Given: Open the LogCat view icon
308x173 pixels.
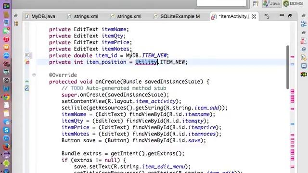Looking at the screenshot, I should click(304, 74).
